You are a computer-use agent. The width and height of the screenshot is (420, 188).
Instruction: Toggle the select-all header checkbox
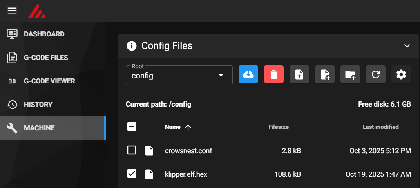[132, 127]
